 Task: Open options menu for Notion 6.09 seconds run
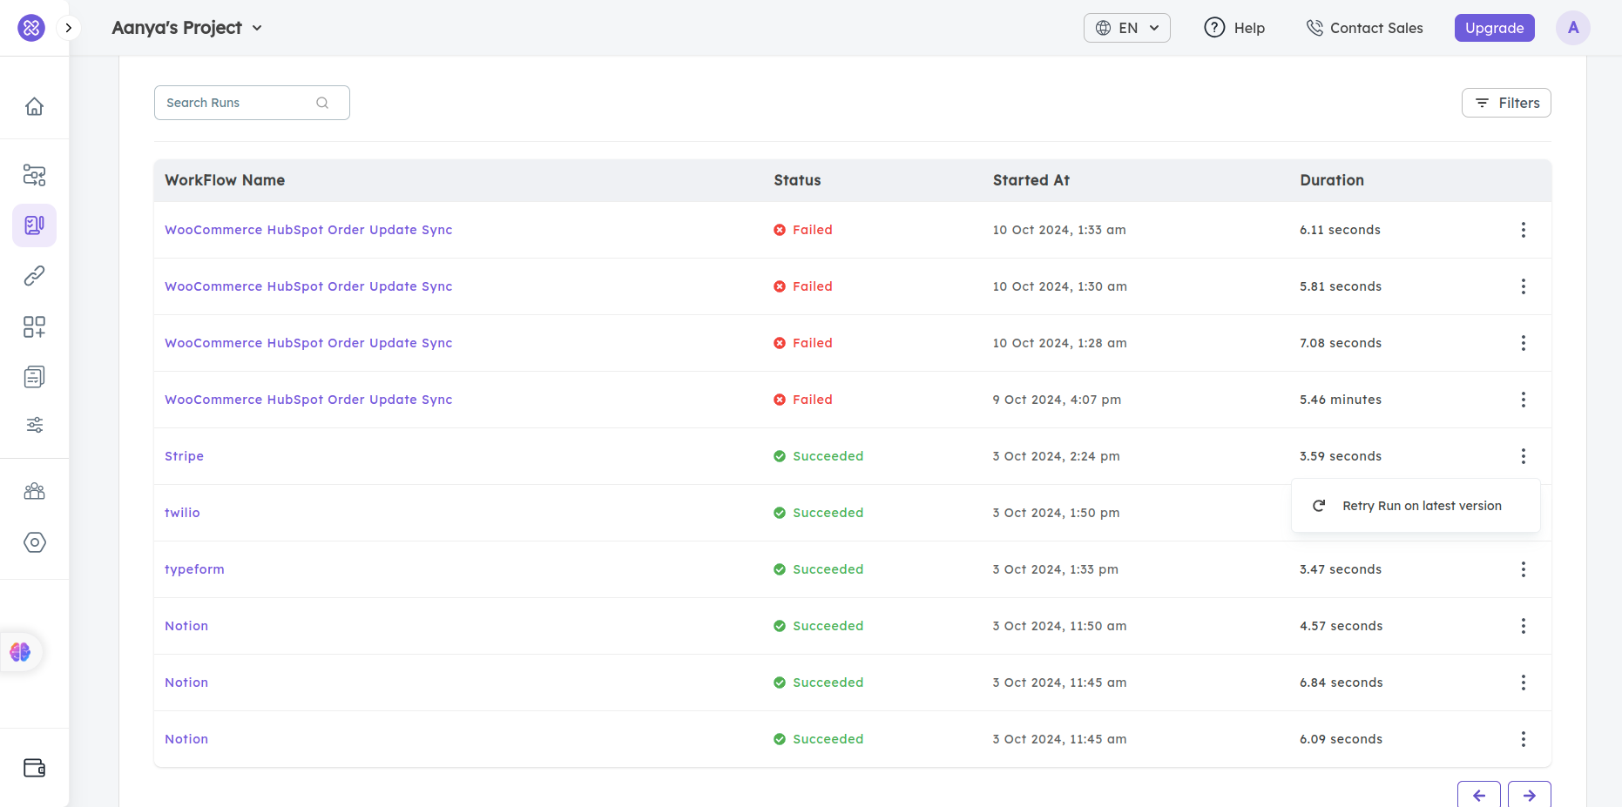[1523, 739]
